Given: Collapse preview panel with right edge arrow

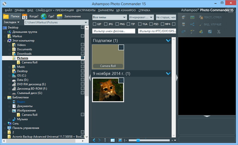Looking at the screenshot, I should pos(177,78).
